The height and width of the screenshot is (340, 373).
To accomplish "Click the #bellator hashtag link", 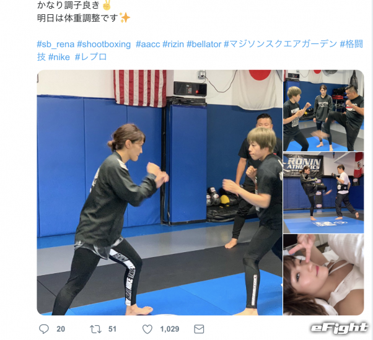I will pos(204,44).
